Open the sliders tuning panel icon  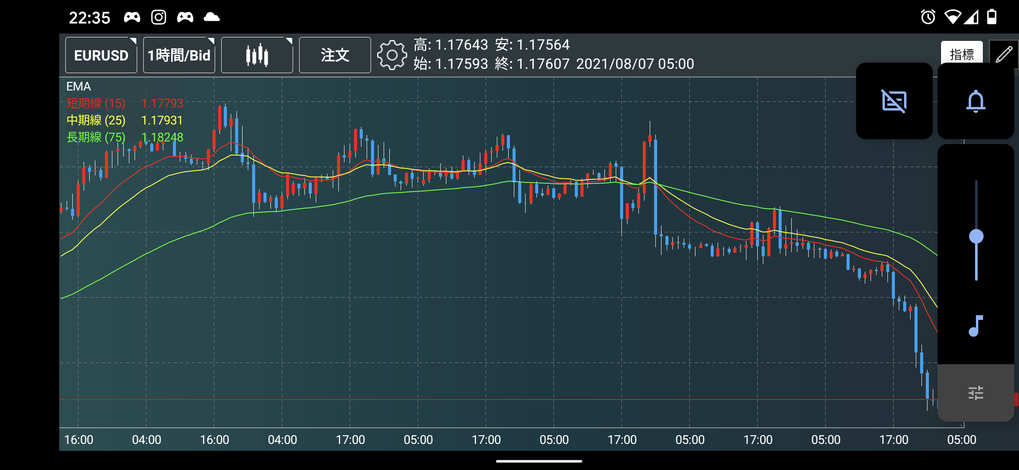pos(975,393)
